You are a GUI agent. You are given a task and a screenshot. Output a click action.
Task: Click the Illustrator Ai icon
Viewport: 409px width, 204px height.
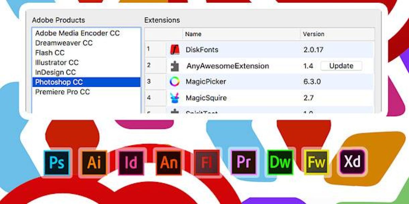[94, 163]
